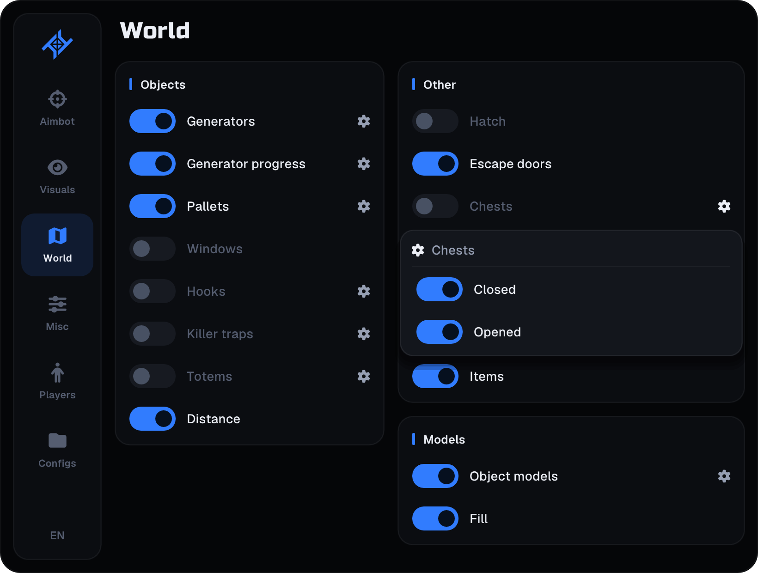758x573 pixels.
Task: Open the Configs section
Action: pyautogui.click(x=57, y=450)
